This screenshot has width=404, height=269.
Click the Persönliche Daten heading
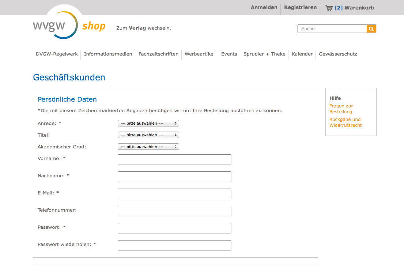tap(67, 99)
